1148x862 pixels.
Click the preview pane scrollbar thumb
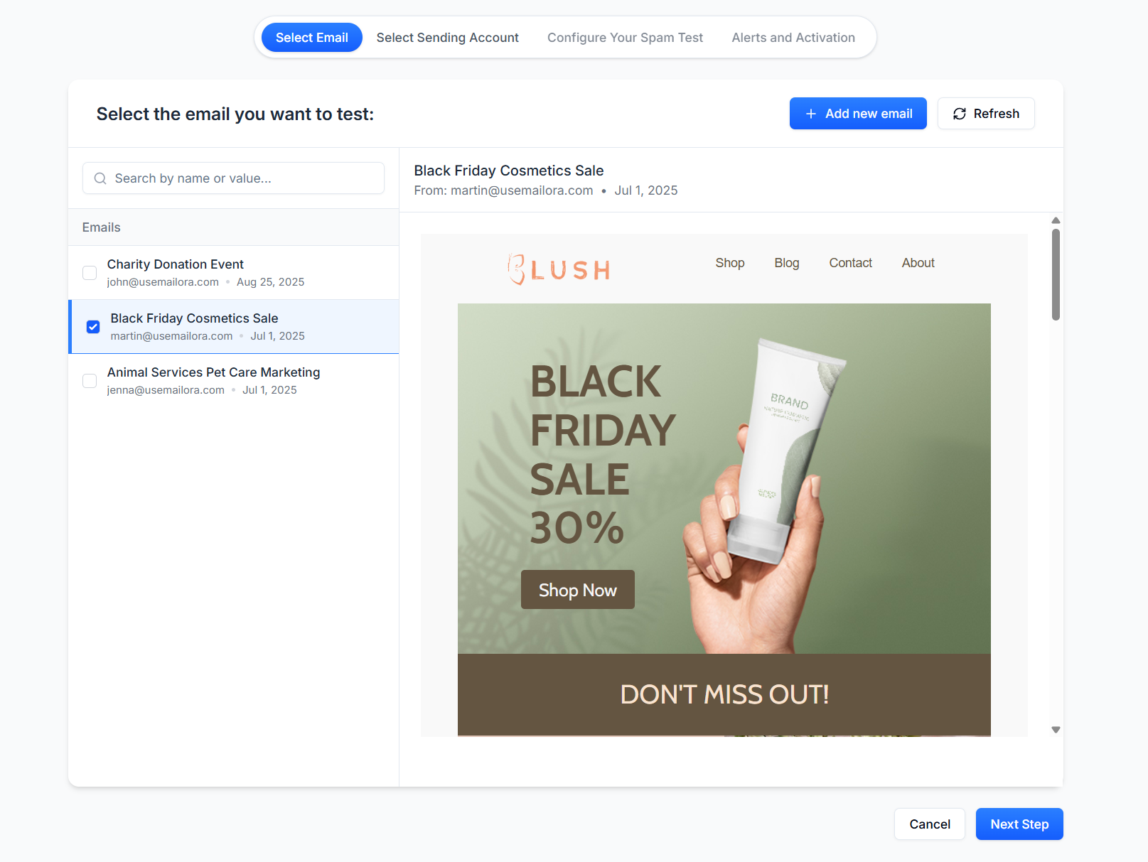[x=1056, y=275]
